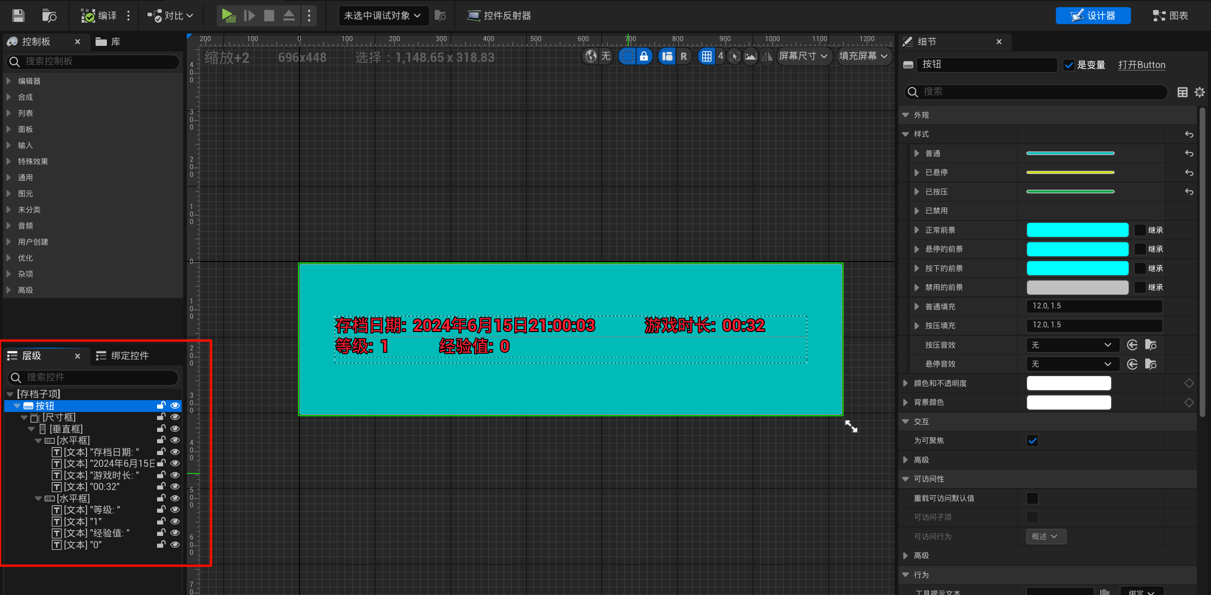Image resolution: width=1211 pixels, height=595 pixels.
Task: Switch to the 图表 graph mode
Action: 1171,16
